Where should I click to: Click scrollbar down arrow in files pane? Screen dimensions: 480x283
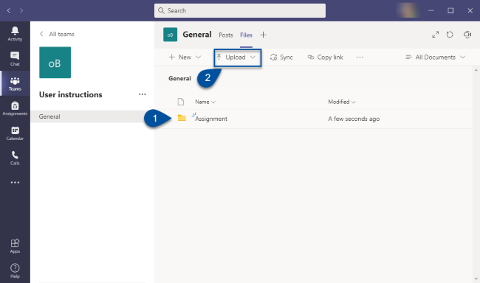click(x=476, y=279)
